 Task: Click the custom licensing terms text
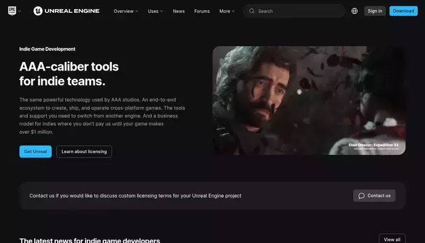tap(135, 196)
